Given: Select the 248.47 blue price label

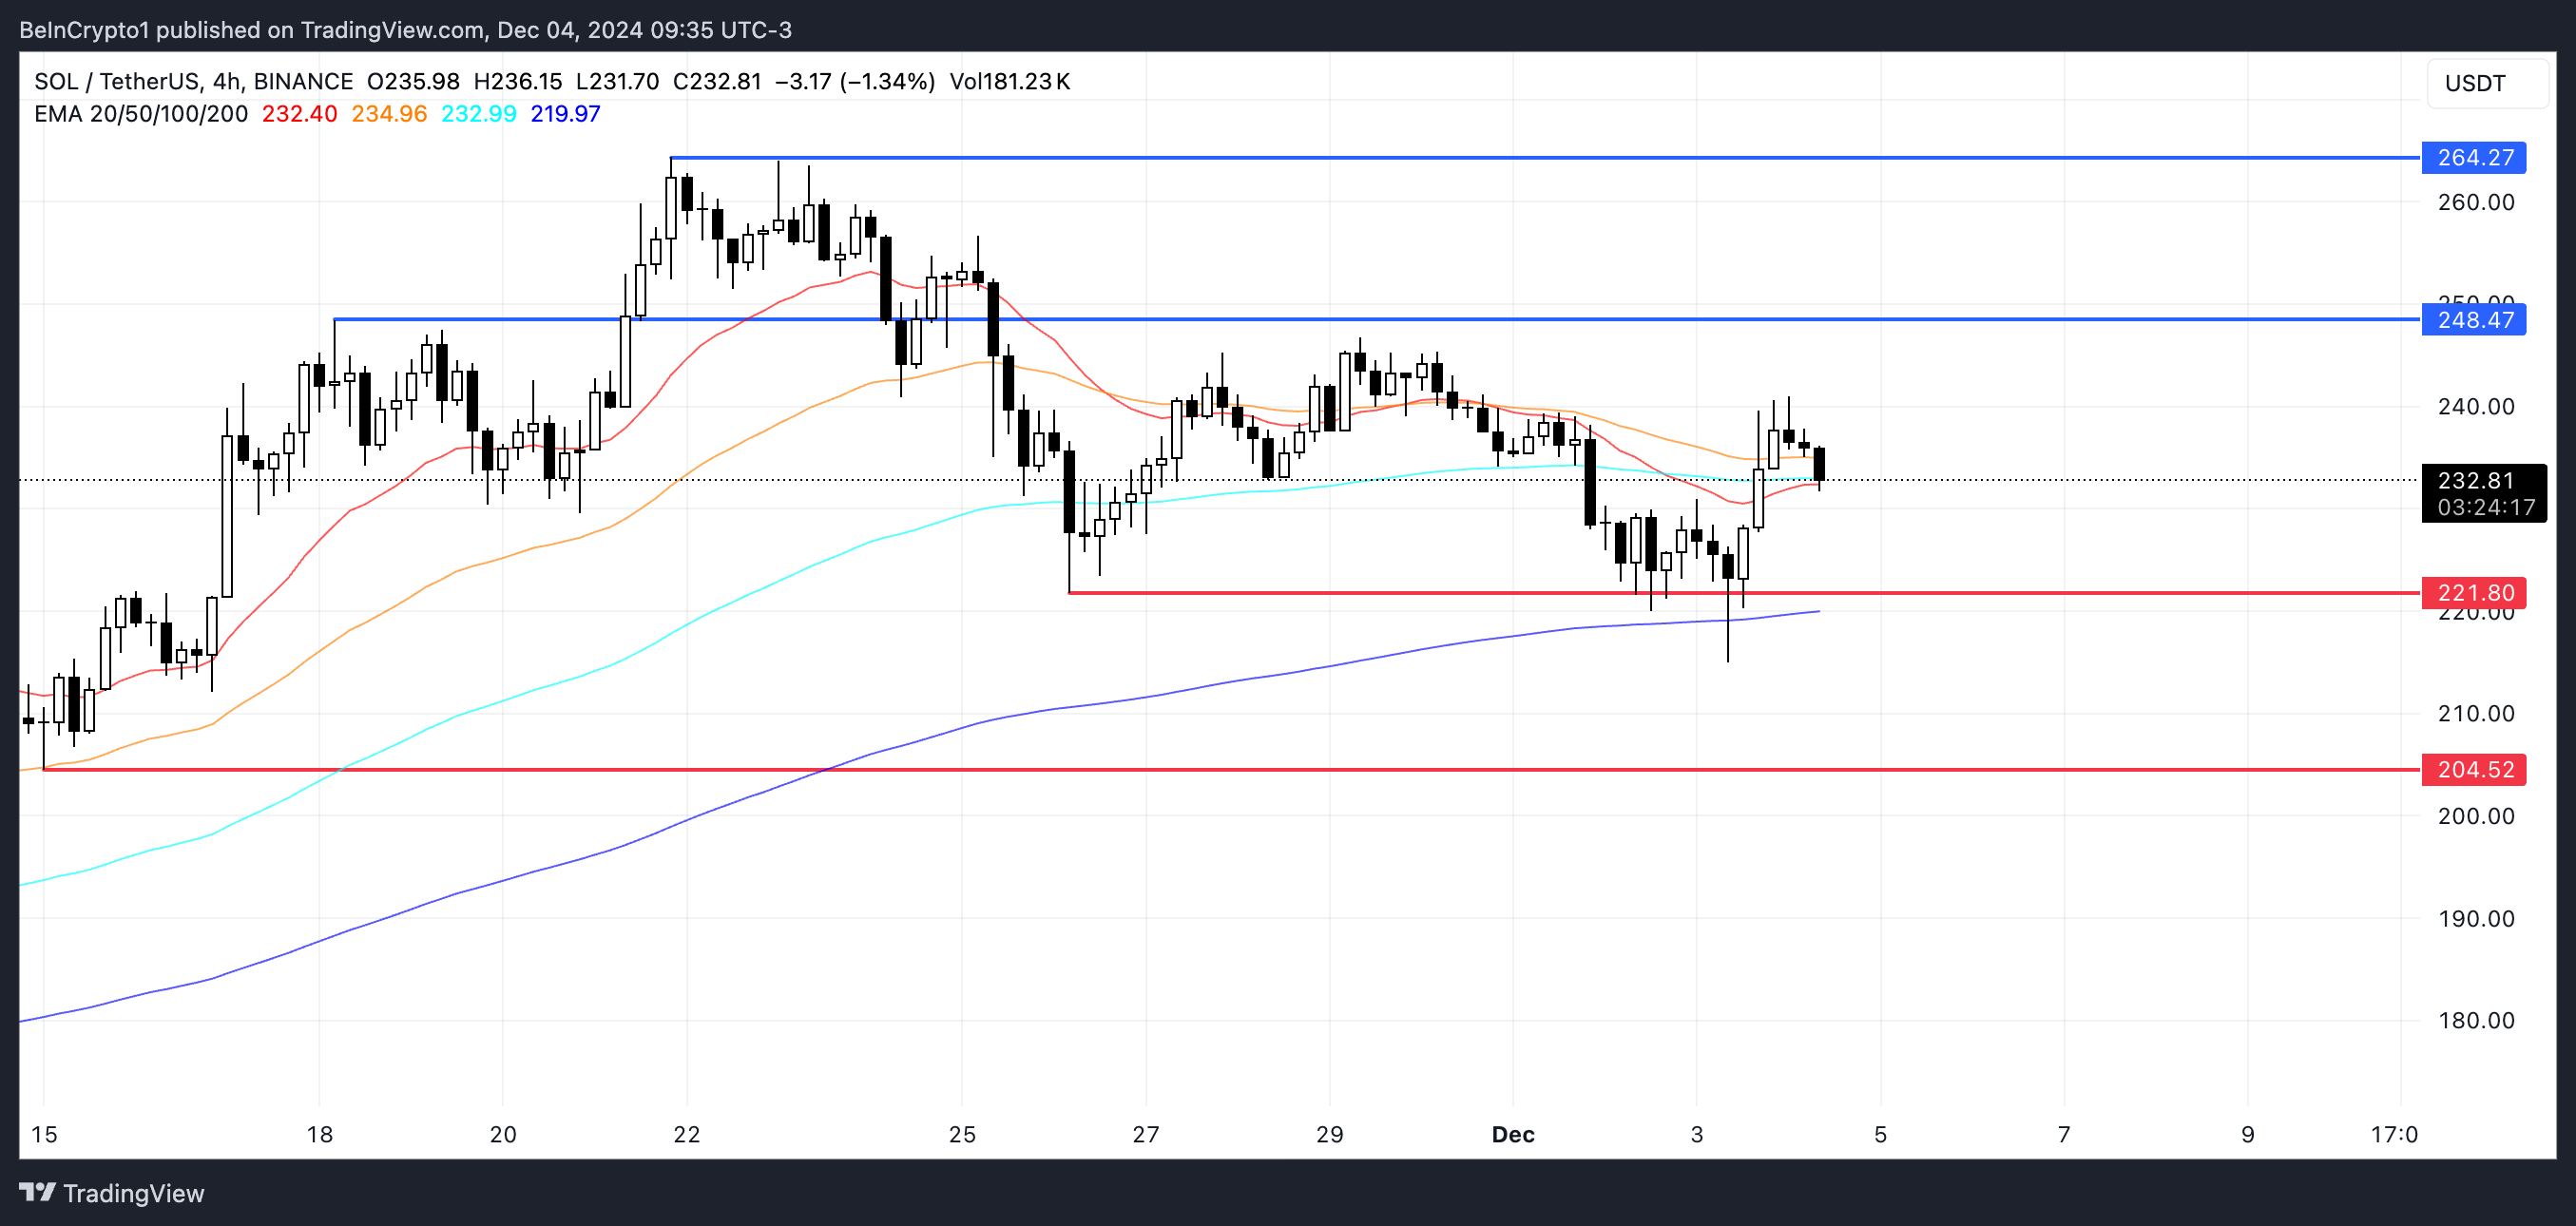Looking at the screenshot, I should (2474, 320).
